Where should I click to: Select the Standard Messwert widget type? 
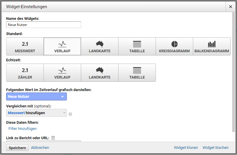coord(25,46)
